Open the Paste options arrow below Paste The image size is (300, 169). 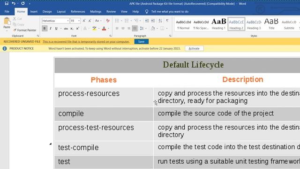click(x=7, y=31)
